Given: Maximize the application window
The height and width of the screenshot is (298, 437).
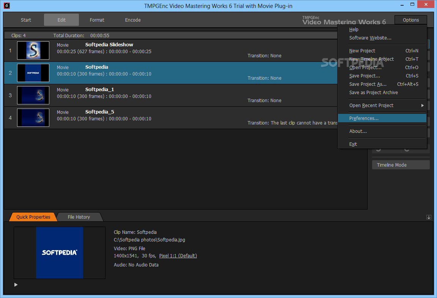Looking at the screenshot, I should [412, 5].
